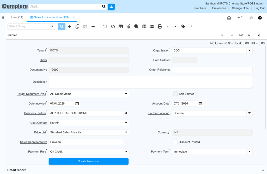Viewport: 267px width, 174px height.
Task: Go to Home via the house icon
Action: (x=229, y=18)
